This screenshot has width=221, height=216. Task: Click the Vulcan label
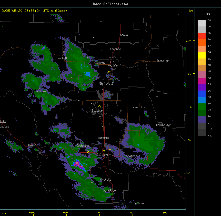tap(139, 203)
